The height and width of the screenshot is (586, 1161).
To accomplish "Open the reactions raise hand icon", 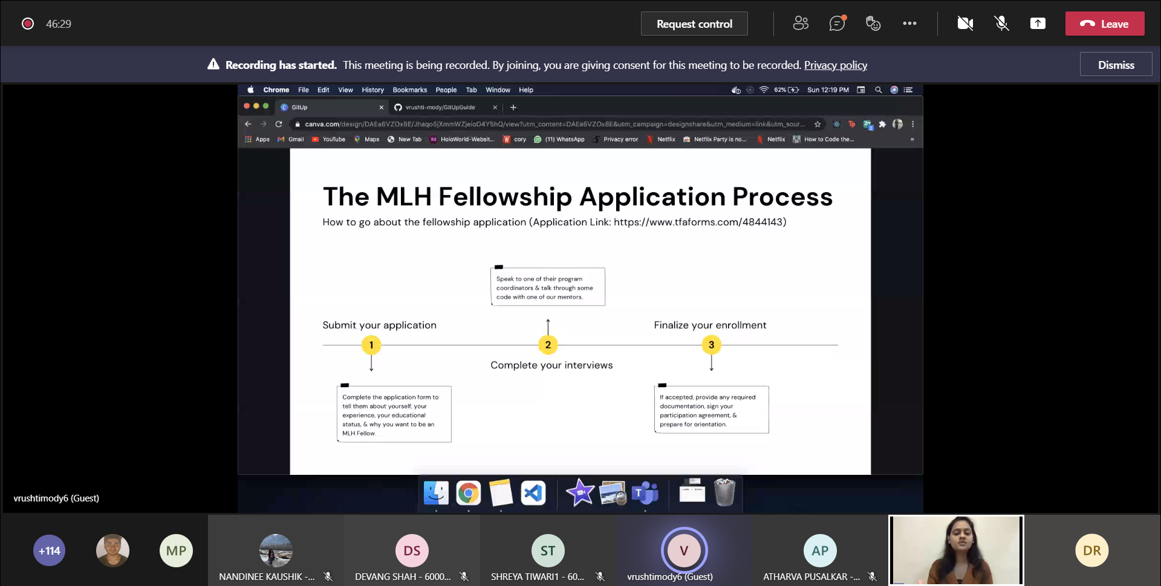I will [x=873, y=24].
